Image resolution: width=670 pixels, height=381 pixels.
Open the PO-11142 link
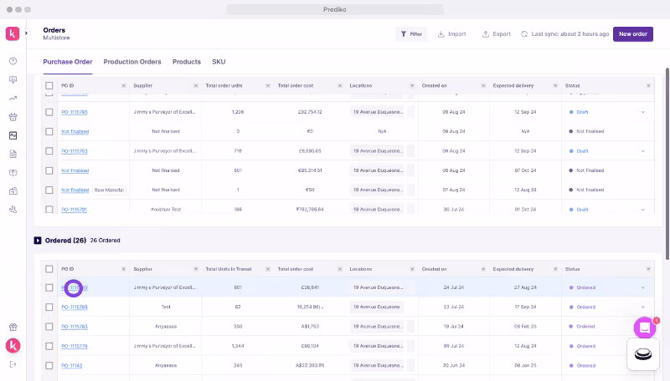coord(72,366)
